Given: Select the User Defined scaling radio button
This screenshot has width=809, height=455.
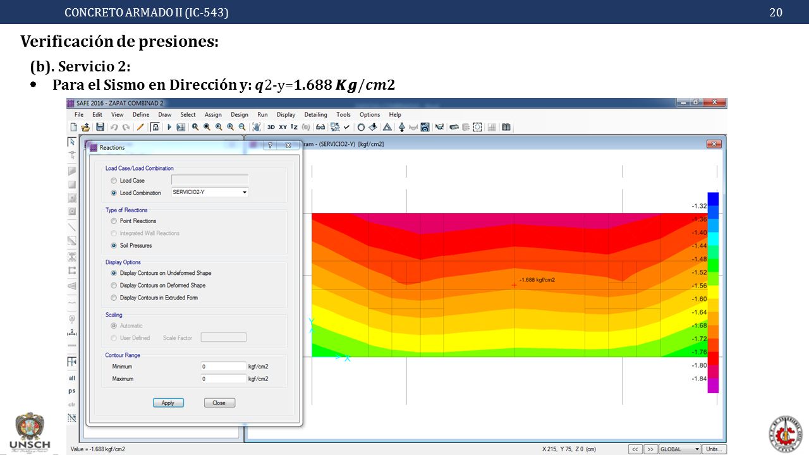Looking at the screenshot, I should point(114,338).
